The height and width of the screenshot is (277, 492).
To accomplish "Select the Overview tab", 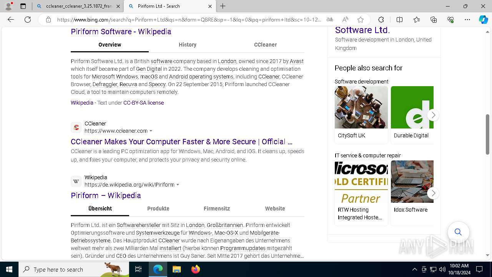I will tap(110, 45).
